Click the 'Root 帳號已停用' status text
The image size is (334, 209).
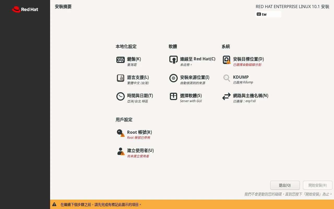point(139,138)
